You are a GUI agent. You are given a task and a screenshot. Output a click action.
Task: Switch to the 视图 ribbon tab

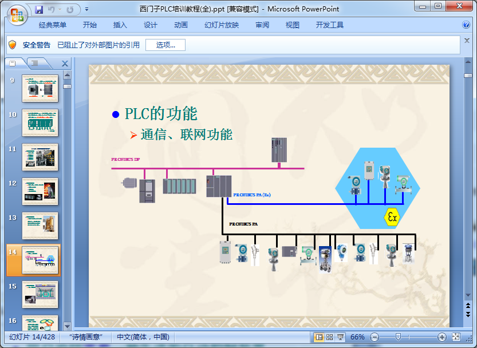[x=293, y=25]
